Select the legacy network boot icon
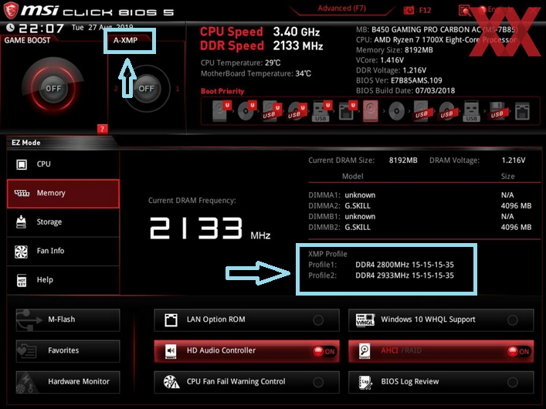Image resolution: width=546 pixels, height=409 pixels. point(522,111)
